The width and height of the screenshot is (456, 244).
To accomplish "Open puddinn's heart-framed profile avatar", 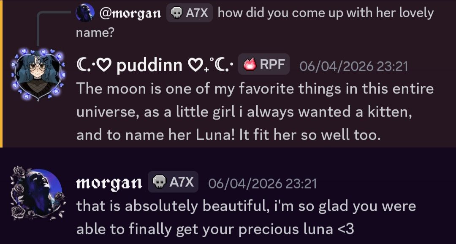I will [x=38, y=74].
